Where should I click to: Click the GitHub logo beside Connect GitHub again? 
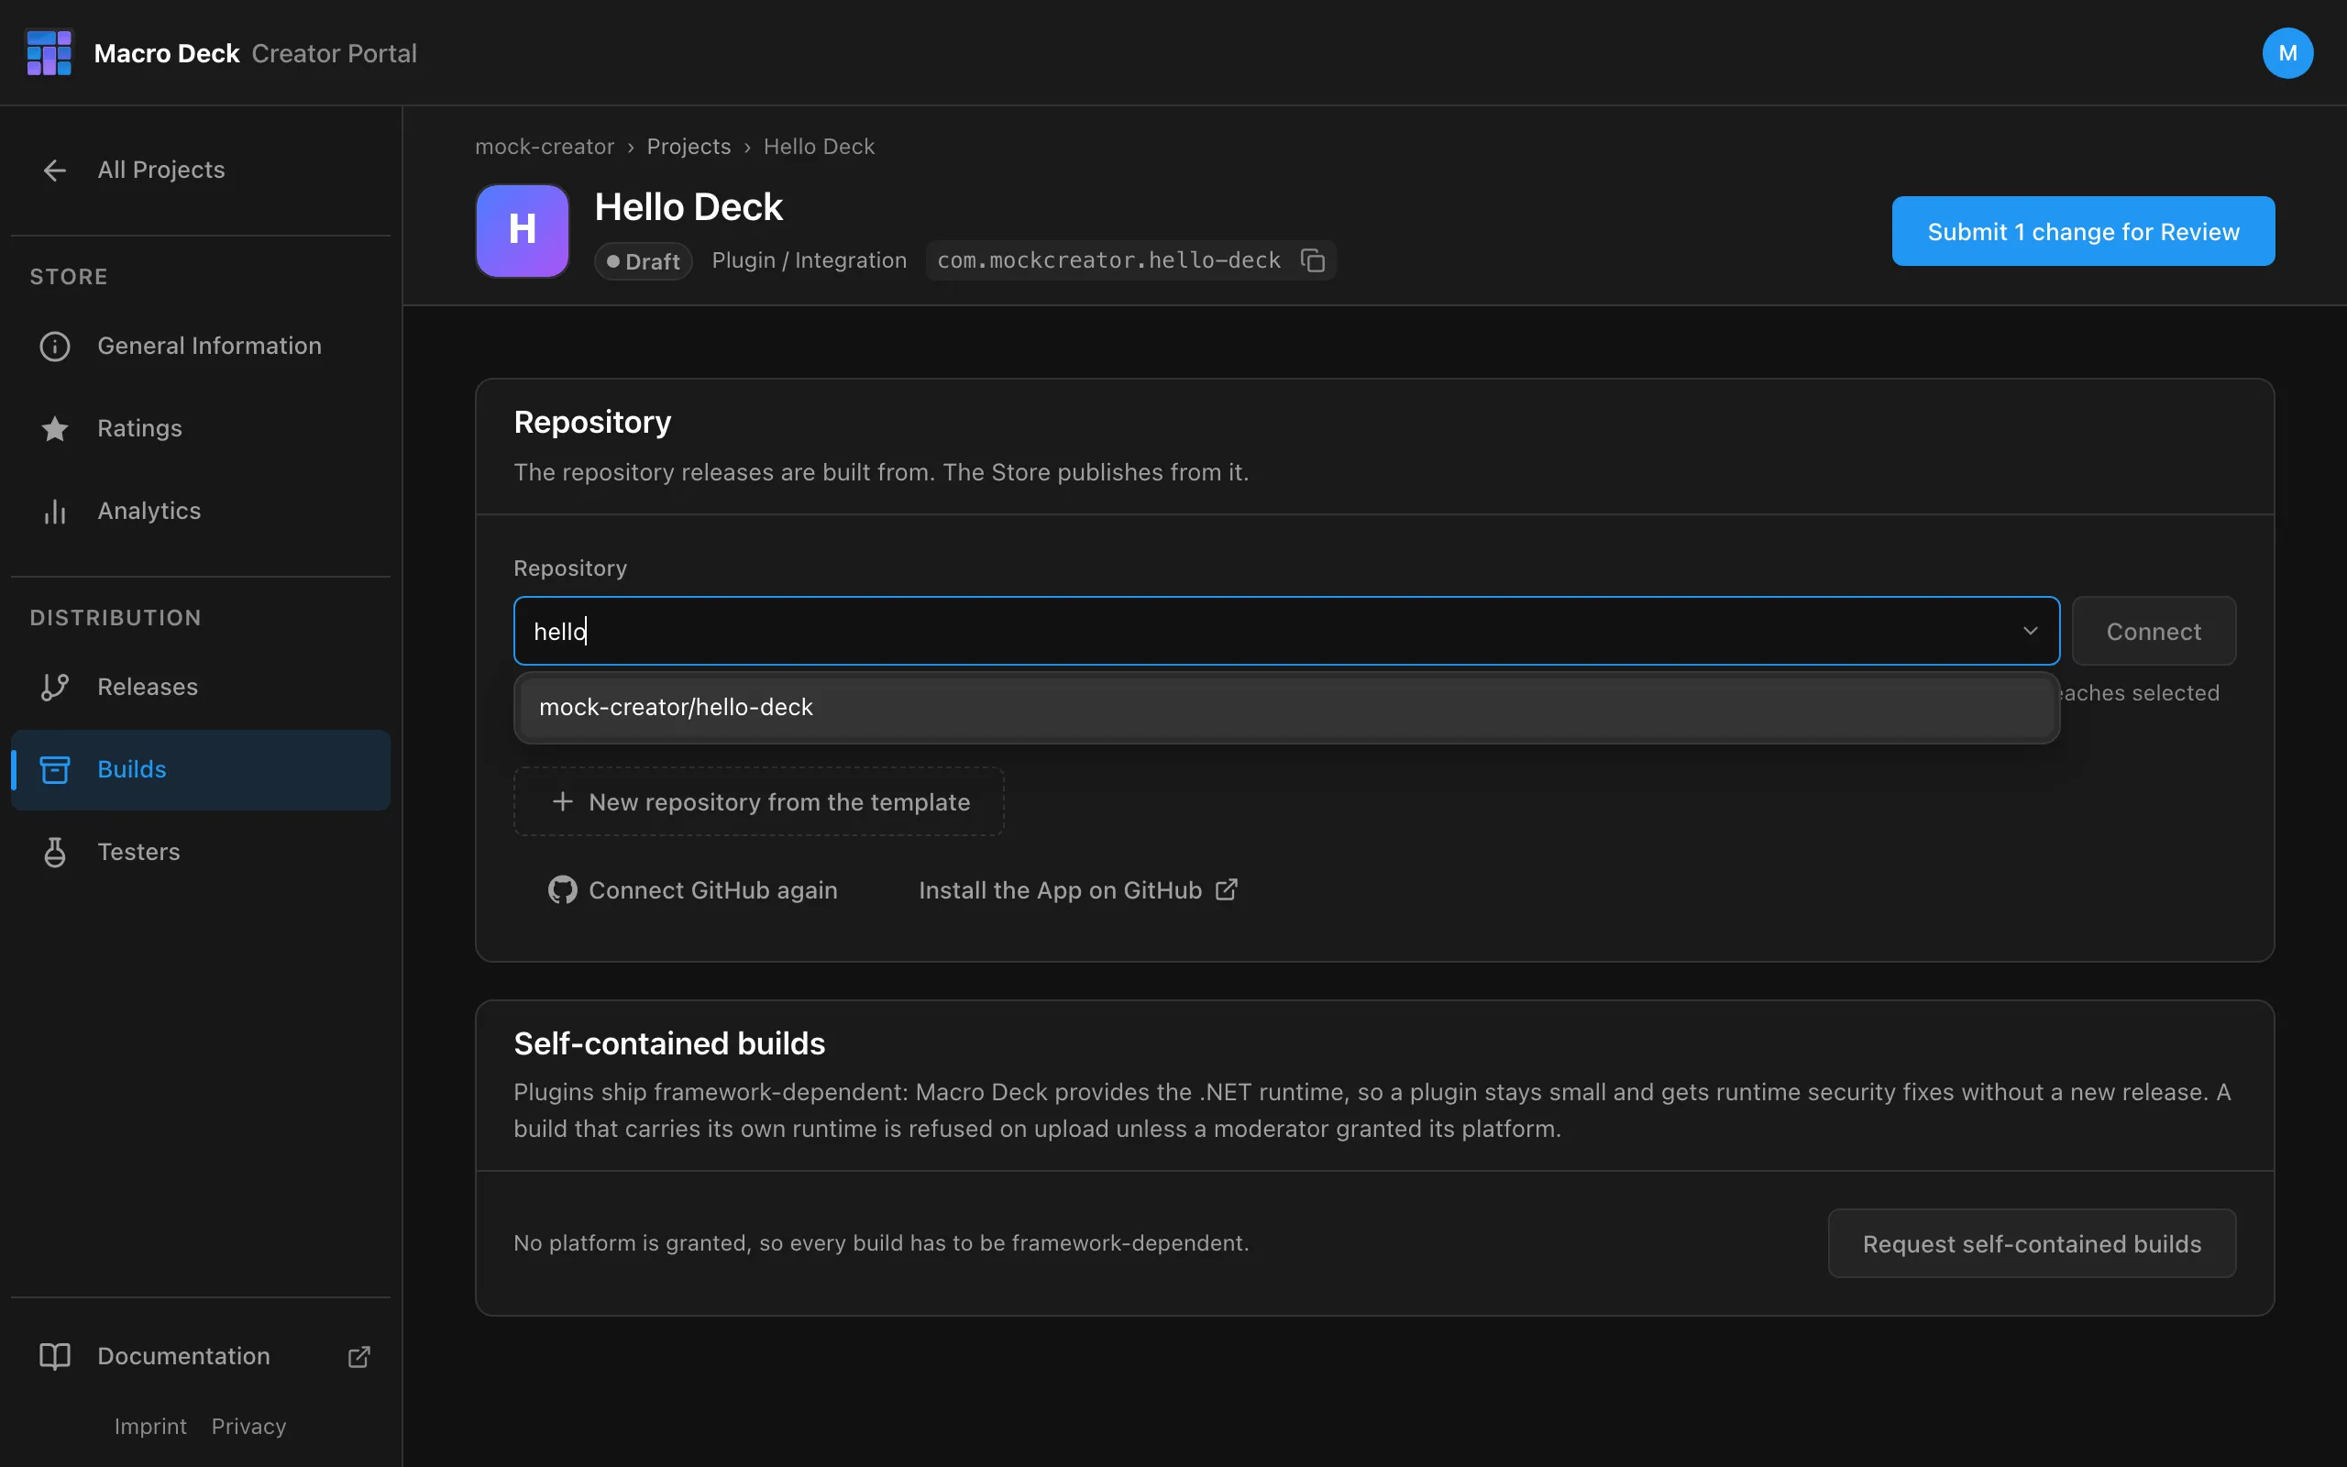tap(563, 889)
